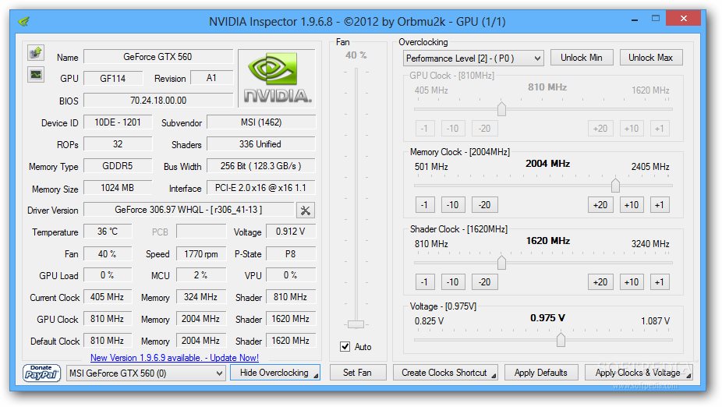
Task: Click the BIOS 70.24.18.00.00 field
Action: pyautogui.click(x=158, y=101)
